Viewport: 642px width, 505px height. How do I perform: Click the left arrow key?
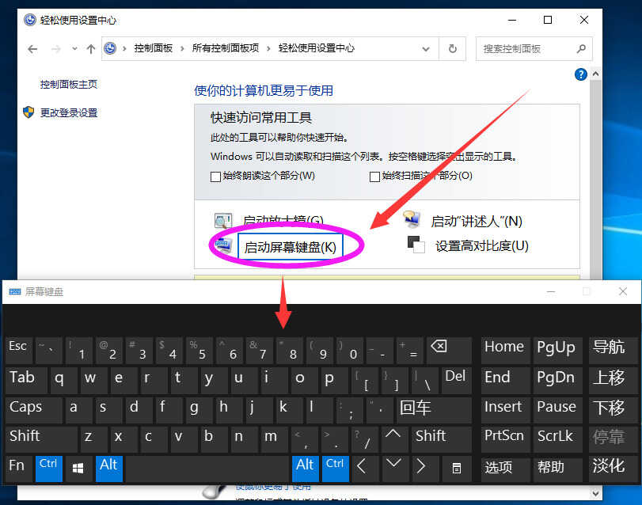coord(365,469)
